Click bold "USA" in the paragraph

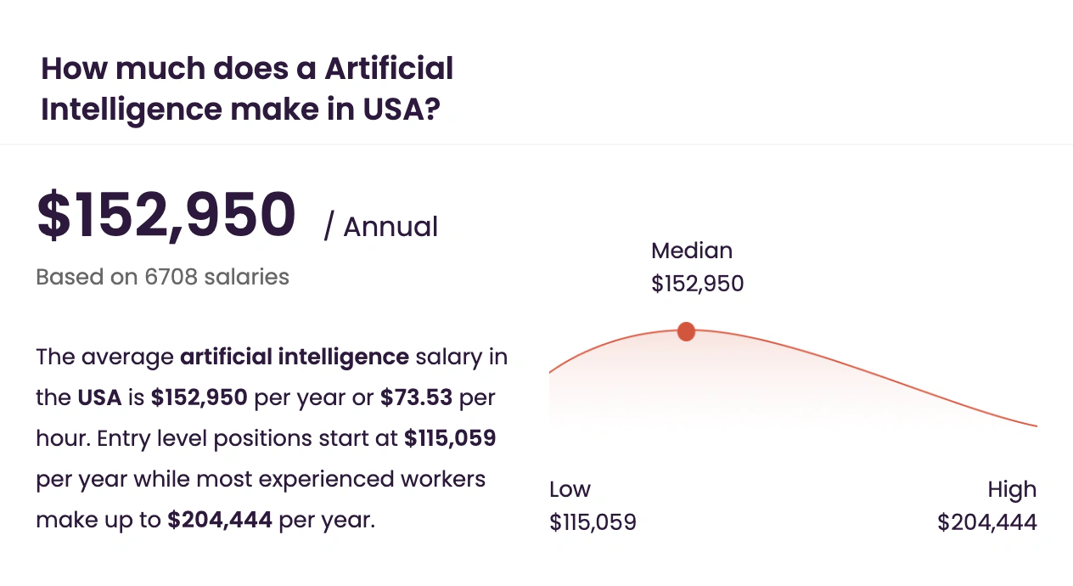99,397
